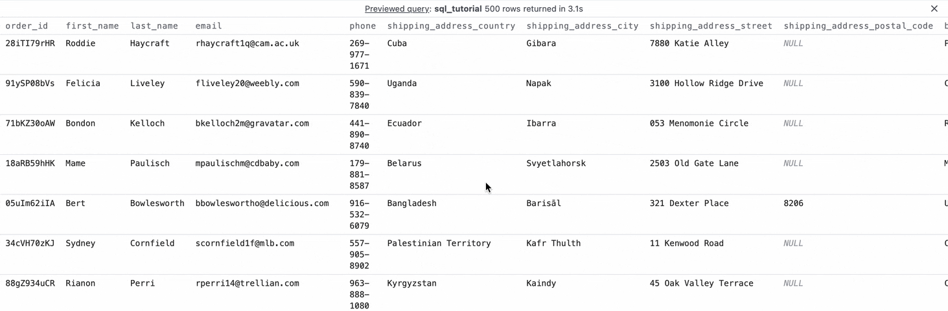Close the query preview panel
This screenshot has height=311, width=948.
click(x=934, y=9)
